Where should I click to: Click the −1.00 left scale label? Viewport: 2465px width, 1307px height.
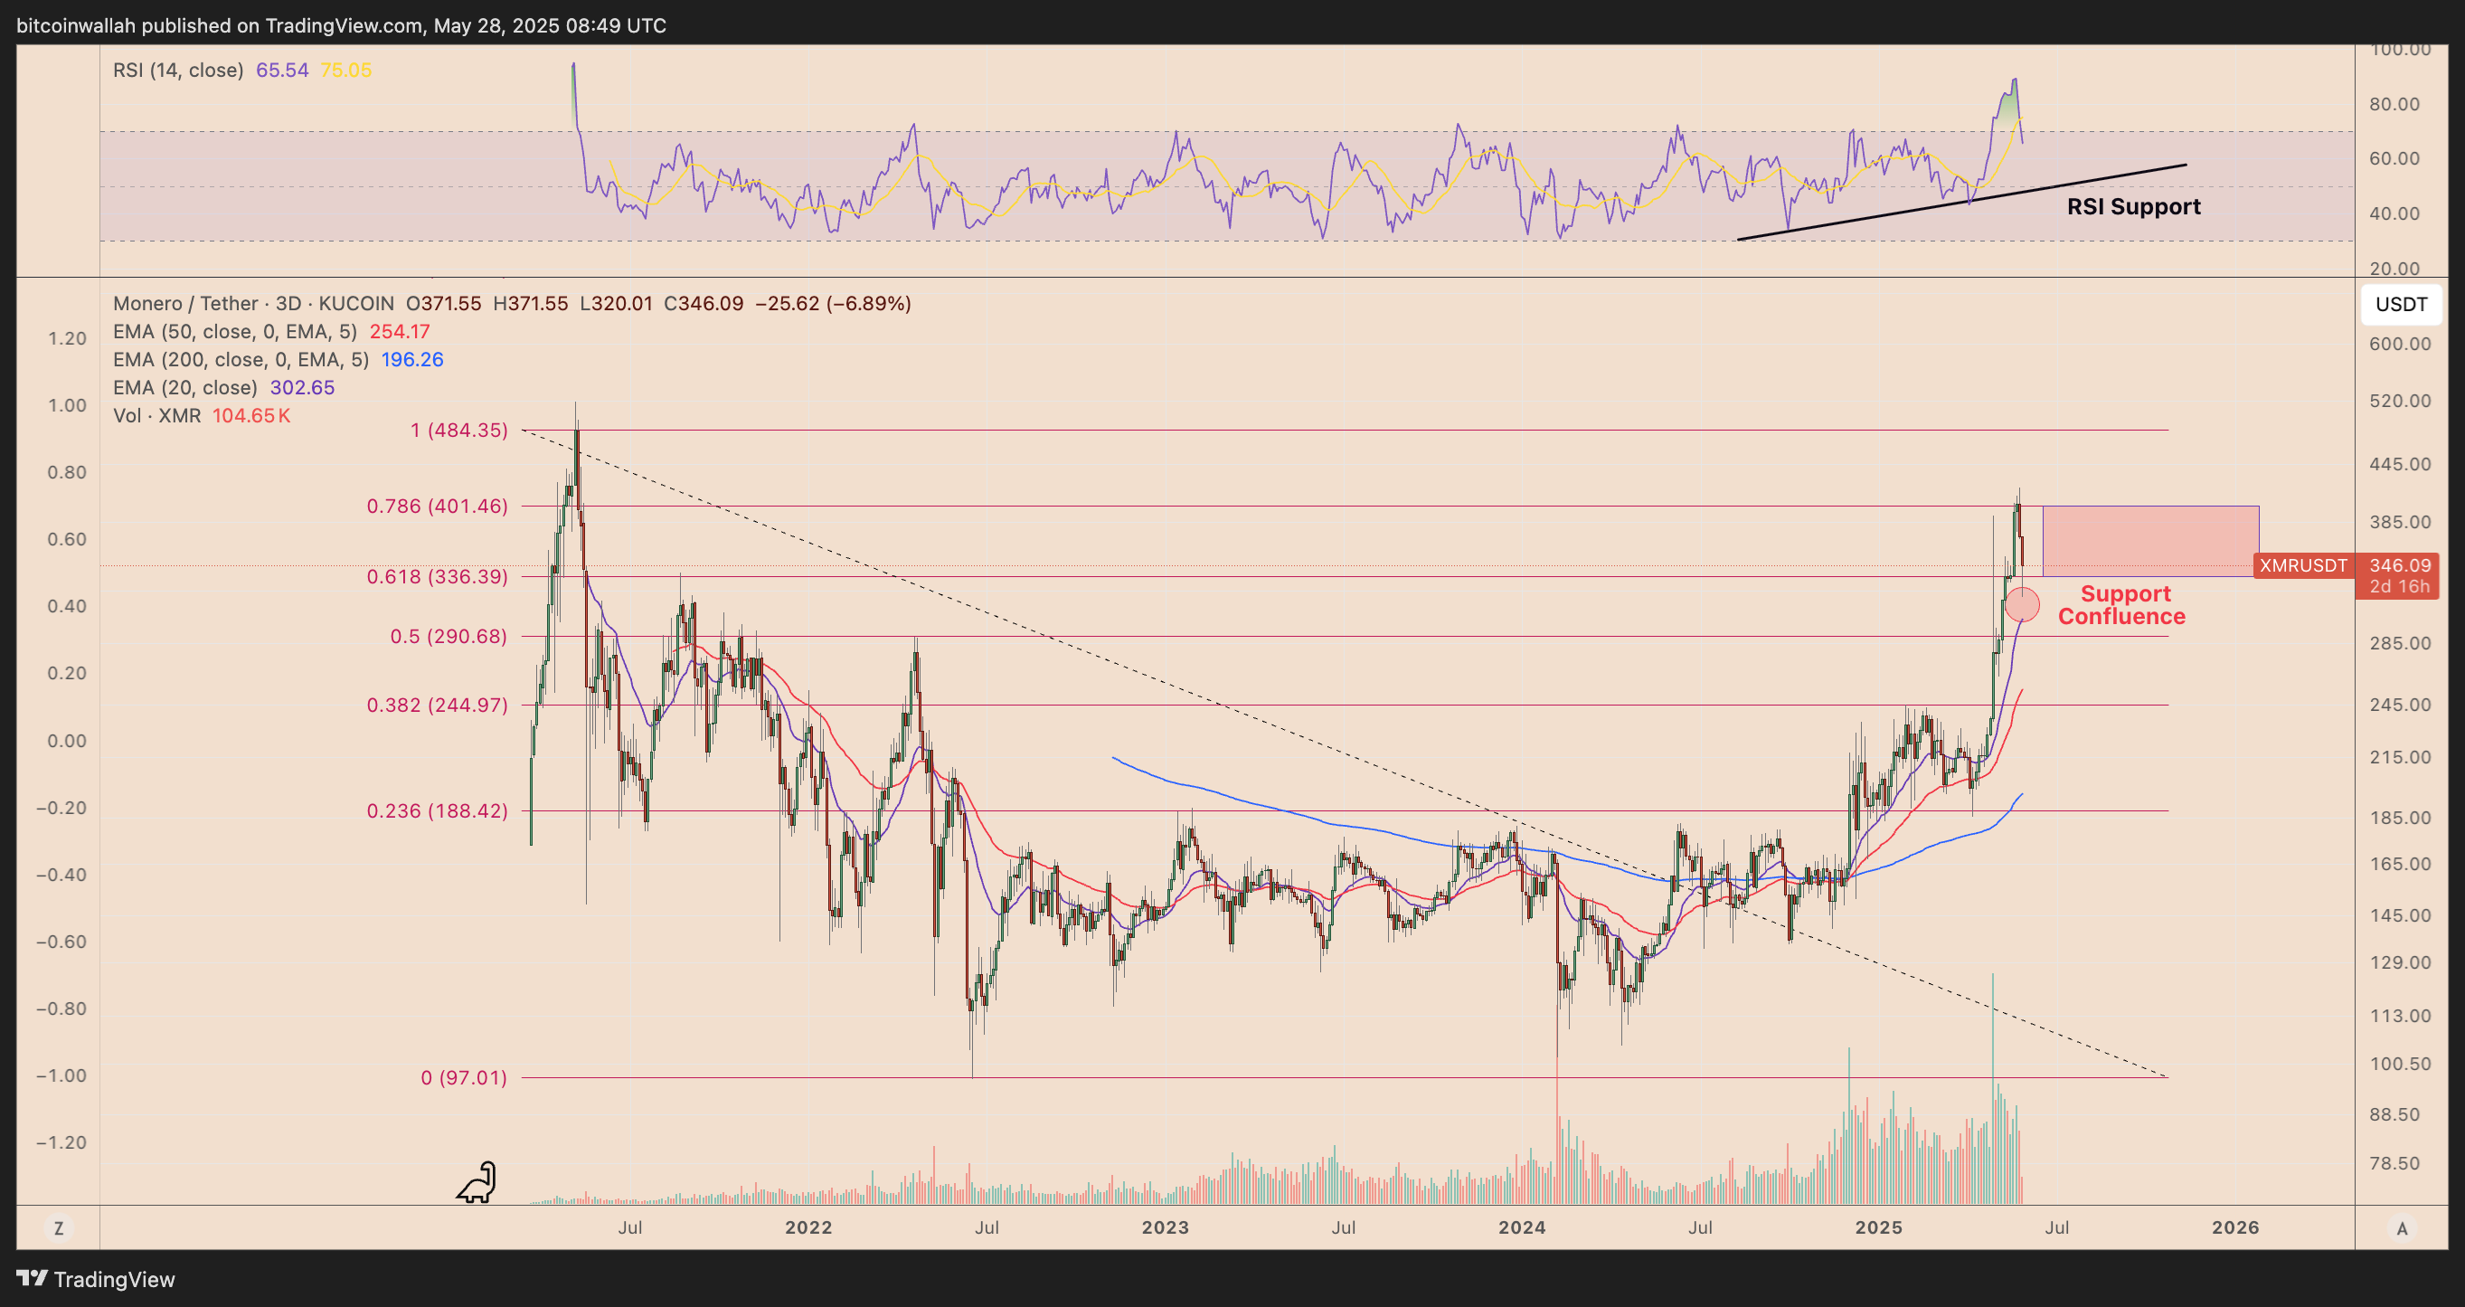[x=61, y=1075]
